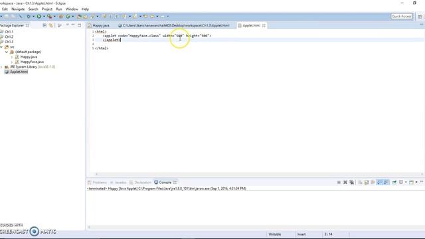Switch to the browser tab showing Applet.html path
This screenshot has height=239, width=425.
[x=174, y=25]
